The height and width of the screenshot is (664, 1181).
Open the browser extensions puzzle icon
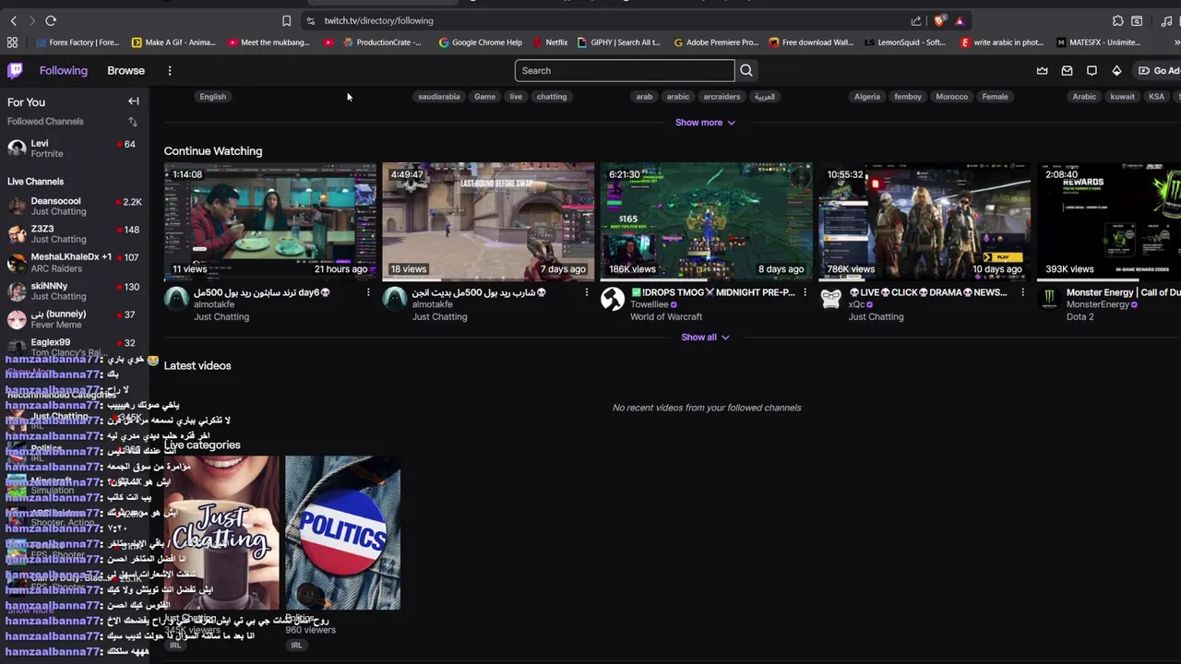(x=1118, y=20)
